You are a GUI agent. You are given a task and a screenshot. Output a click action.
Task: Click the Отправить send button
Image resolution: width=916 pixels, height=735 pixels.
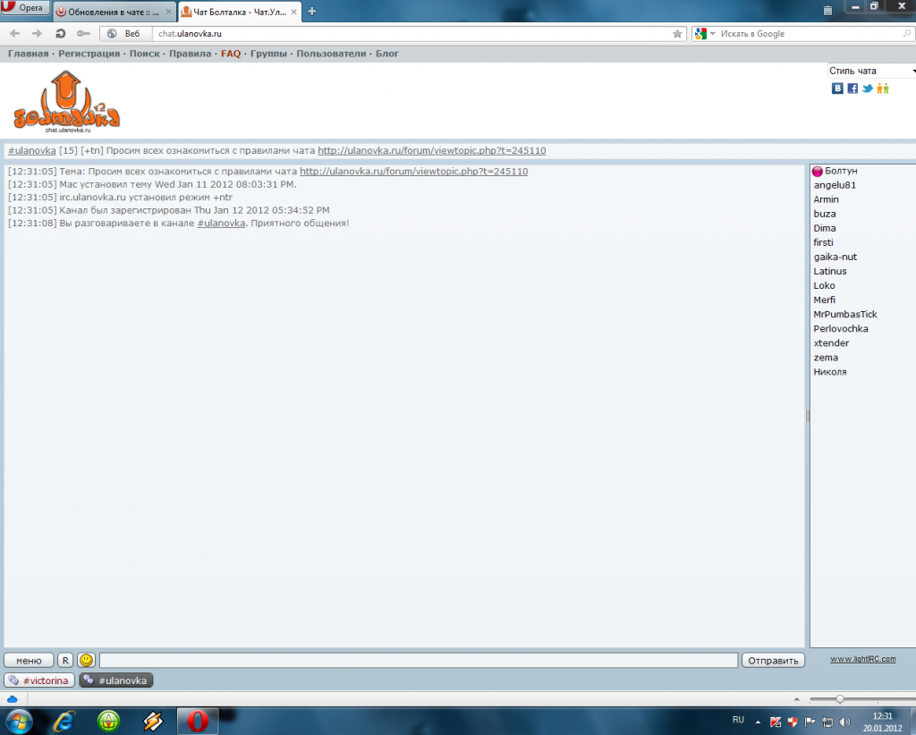(772, 660)
